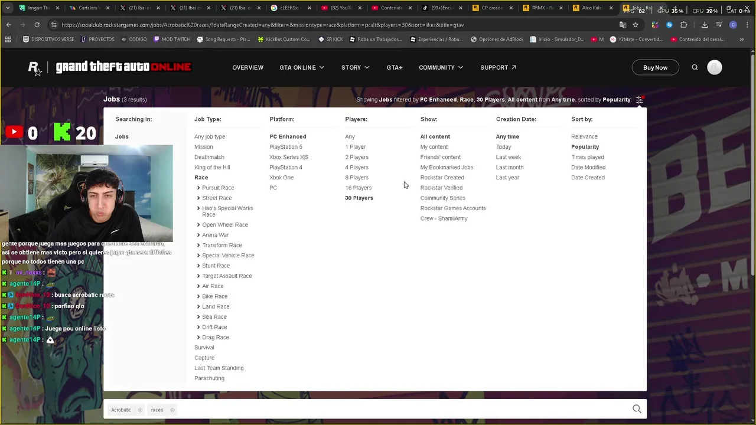Click the Rockstar Games logo
Viewport: 756px width, 425px height.
(35, 68)
